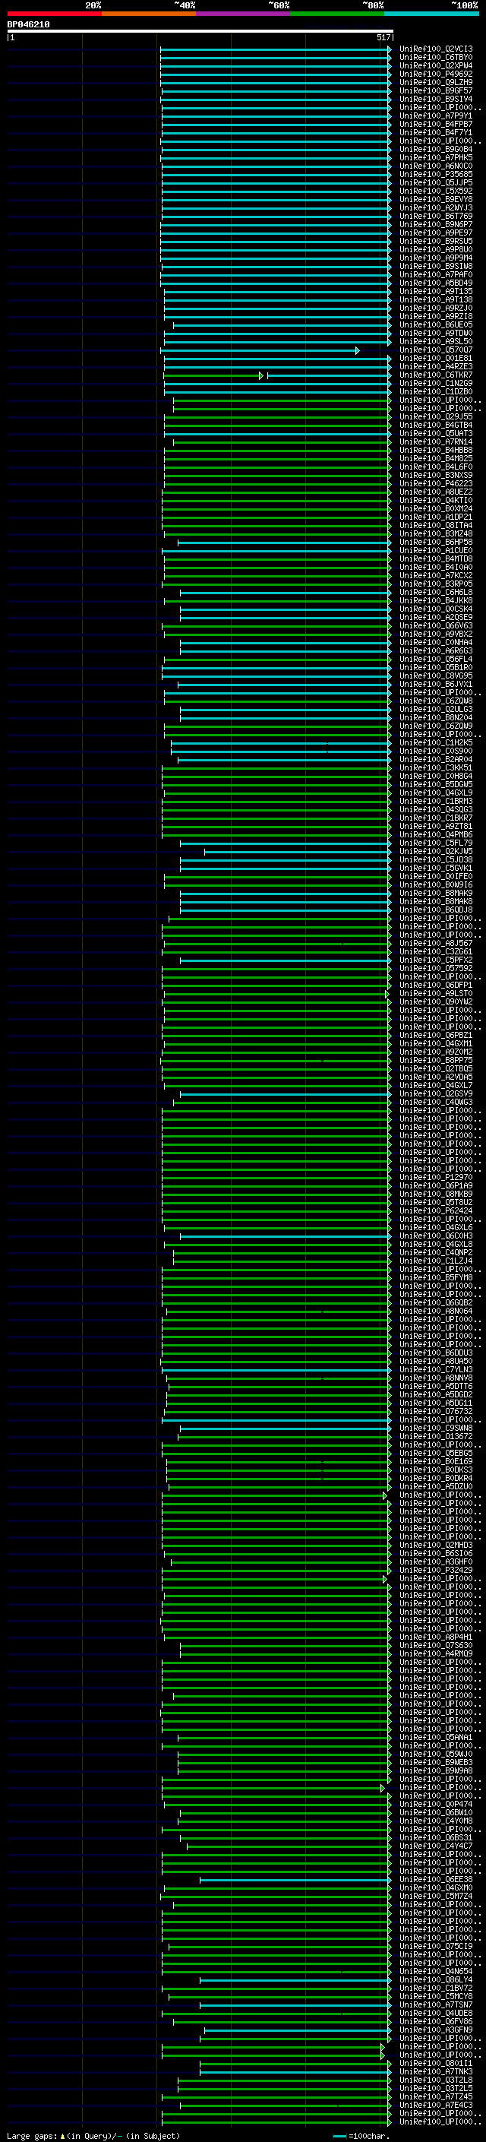
Task: Click hit label UniRef100_A5DZU0
Action: pyautogui.click(x=436, y=1486)
